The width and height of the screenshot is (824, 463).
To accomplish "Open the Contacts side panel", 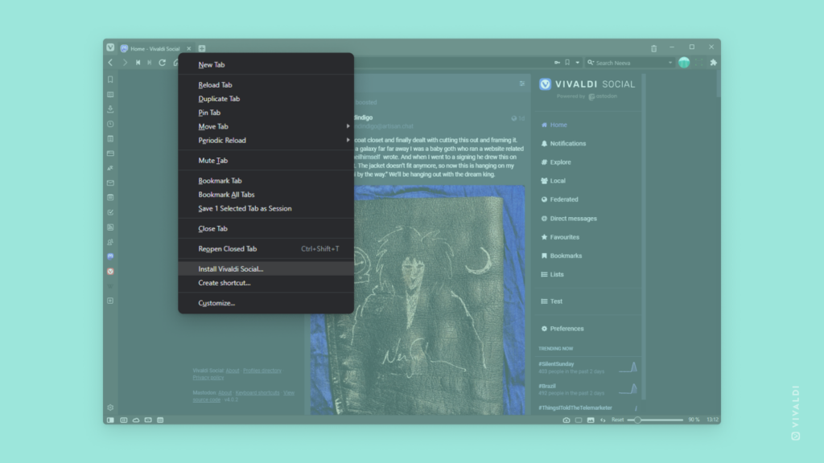I will pos(110,242).
